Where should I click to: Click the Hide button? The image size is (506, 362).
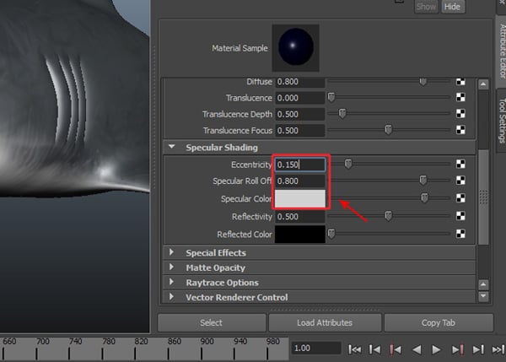click(x=453, y=6)
